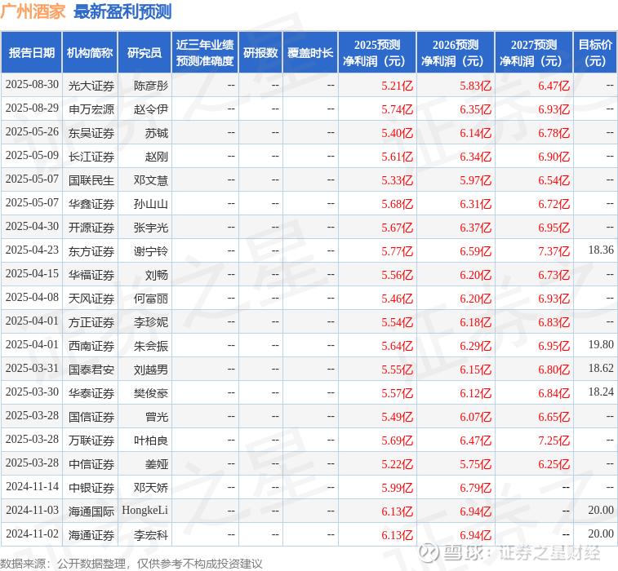618x571 pixels.
Task: Click the 东方证券 institution cell
Action: point(91,251)
